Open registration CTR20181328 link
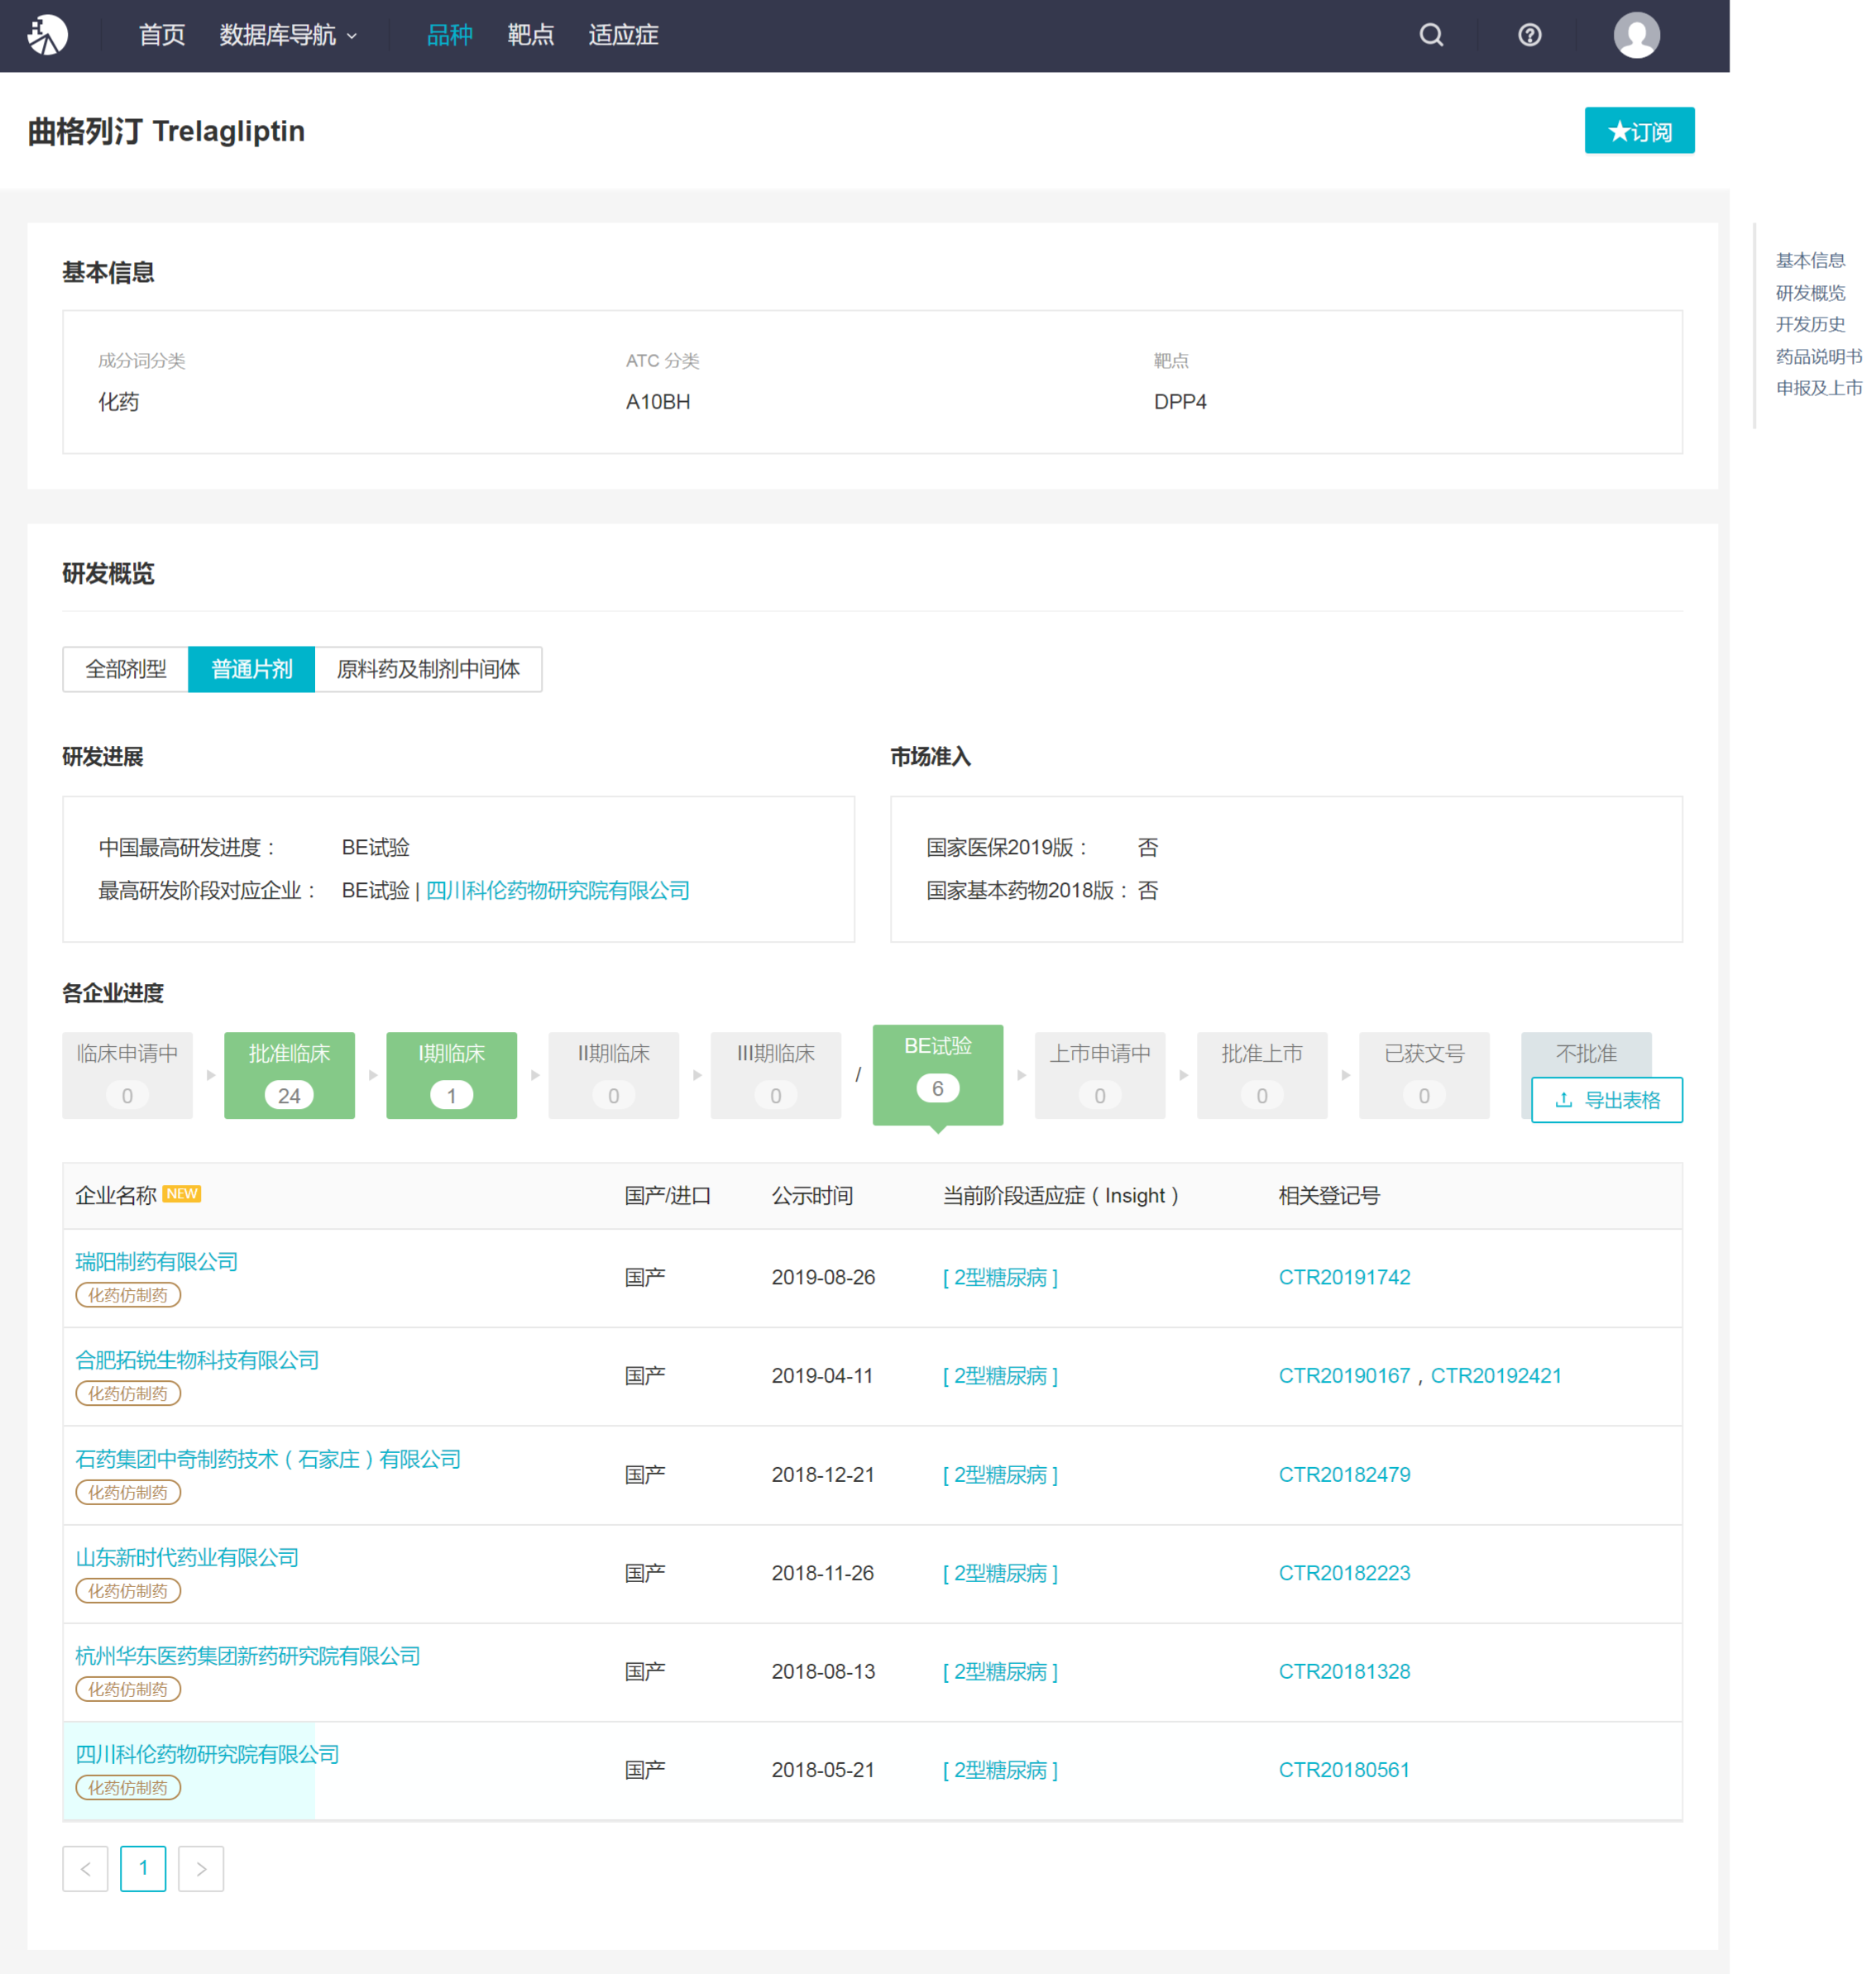This screenshot has height=1974, width=1876. [1344, 1672]
